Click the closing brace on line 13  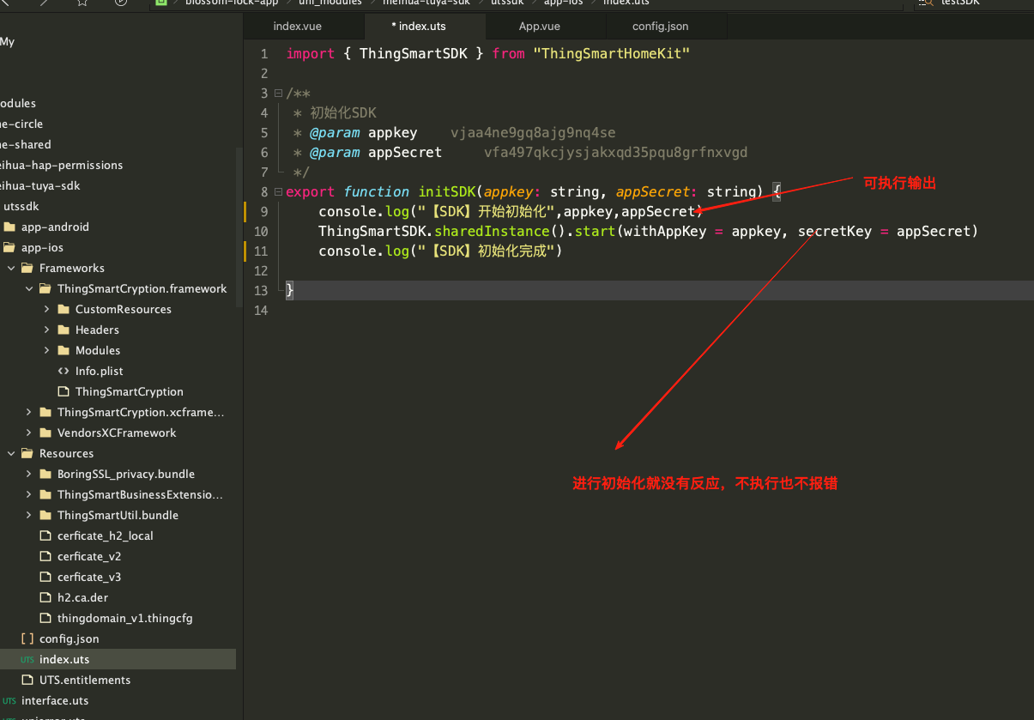(290, 291)
